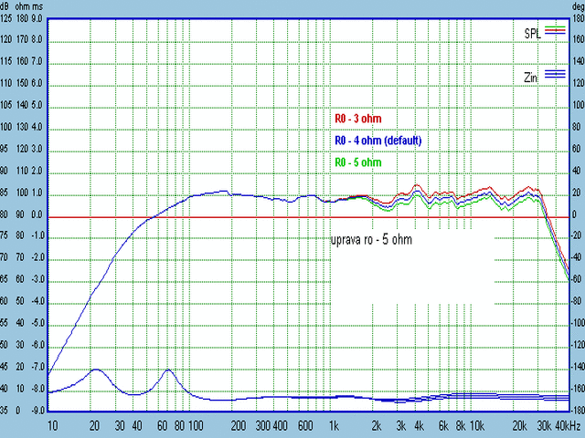Click the "-9.0" ms scale value
The width and height of the screenshot is (585, 438).
pos(37,411)
